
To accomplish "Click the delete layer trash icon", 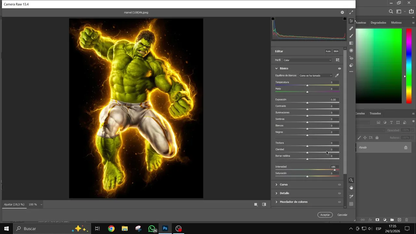I will [407, 220].
